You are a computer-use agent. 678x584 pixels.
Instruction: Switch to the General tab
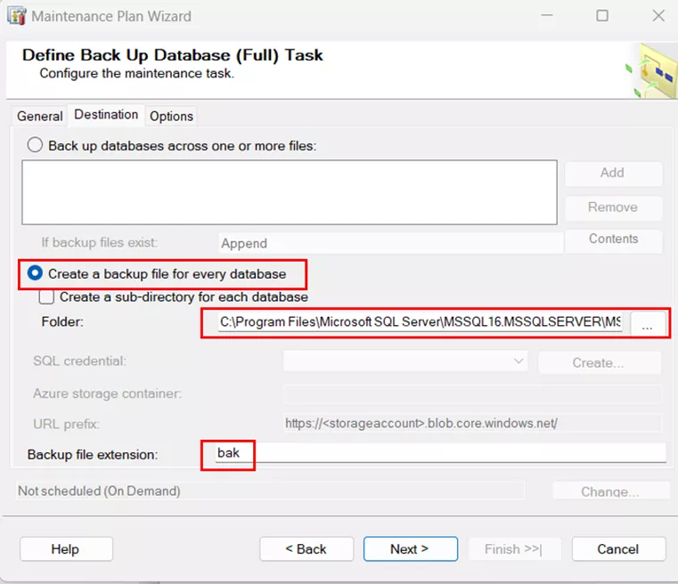pyautogui.click(x=40, y=117)
